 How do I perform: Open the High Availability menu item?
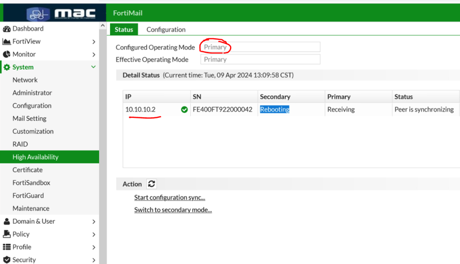[x=36, y=157]
